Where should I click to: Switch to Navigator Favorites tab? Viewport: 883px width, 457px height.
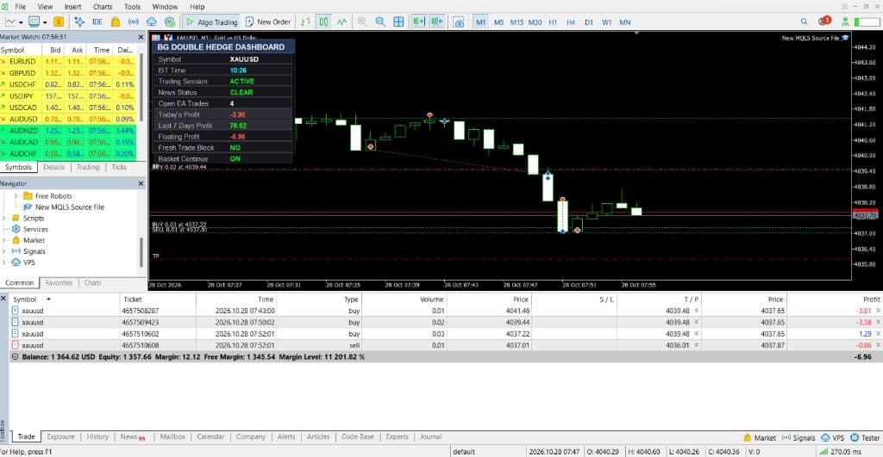tap(59, 283)
